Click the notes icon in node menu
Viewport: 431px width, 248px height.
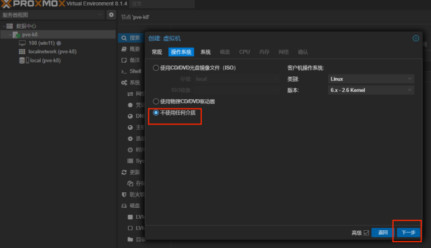point(124,60)
